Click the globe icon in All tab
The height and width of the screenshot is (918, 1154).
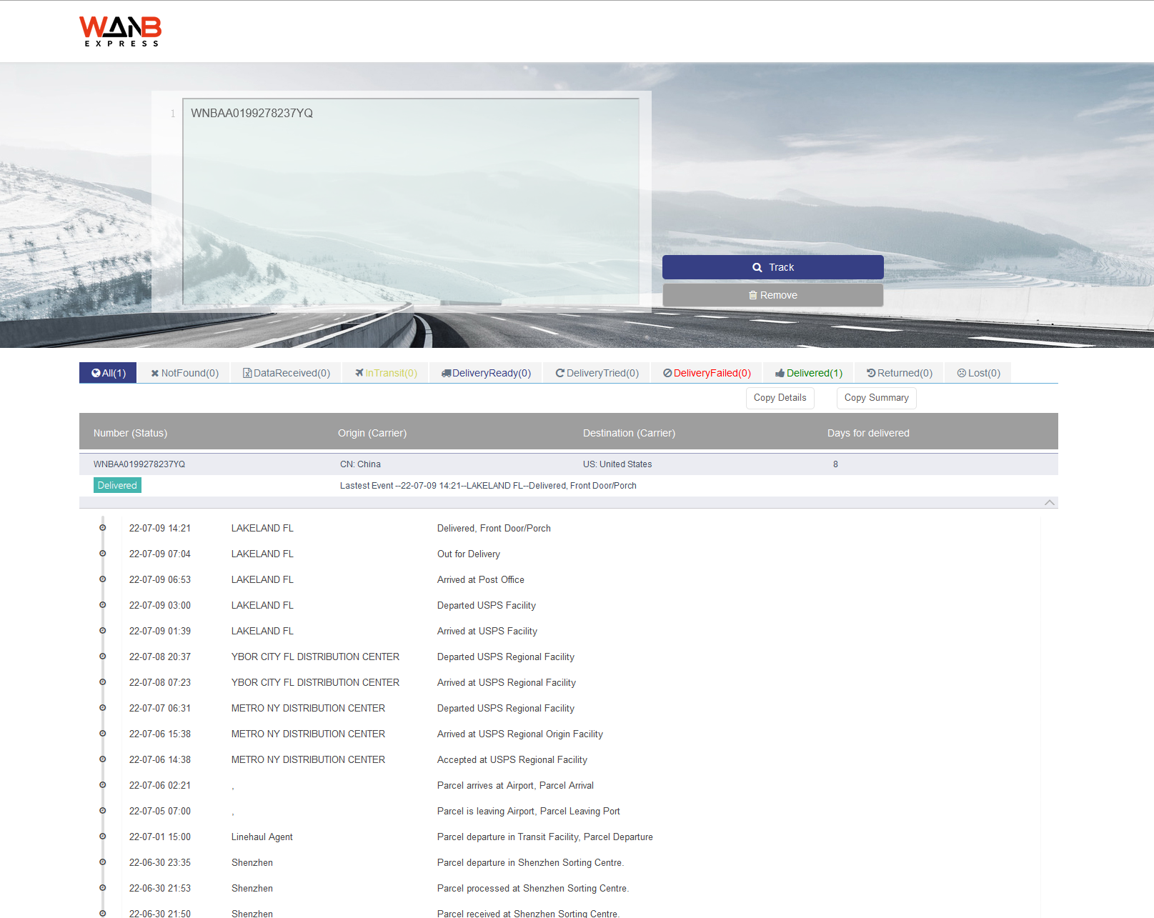[96, 373]
